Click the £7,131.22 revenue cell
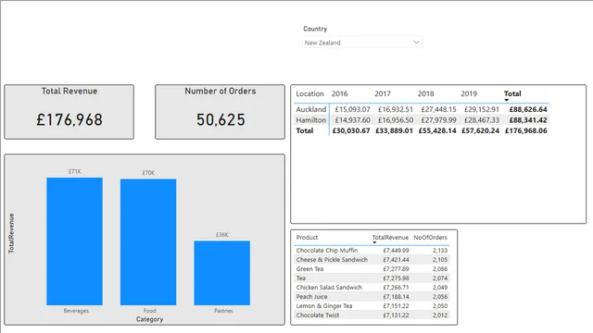The image size is (593, 333). pos(396,315)
